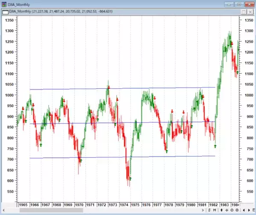This screenshot has height=215, width=256.
Task: Click the green buy arrow at the 1970 low
Action: tap(81, 160)
